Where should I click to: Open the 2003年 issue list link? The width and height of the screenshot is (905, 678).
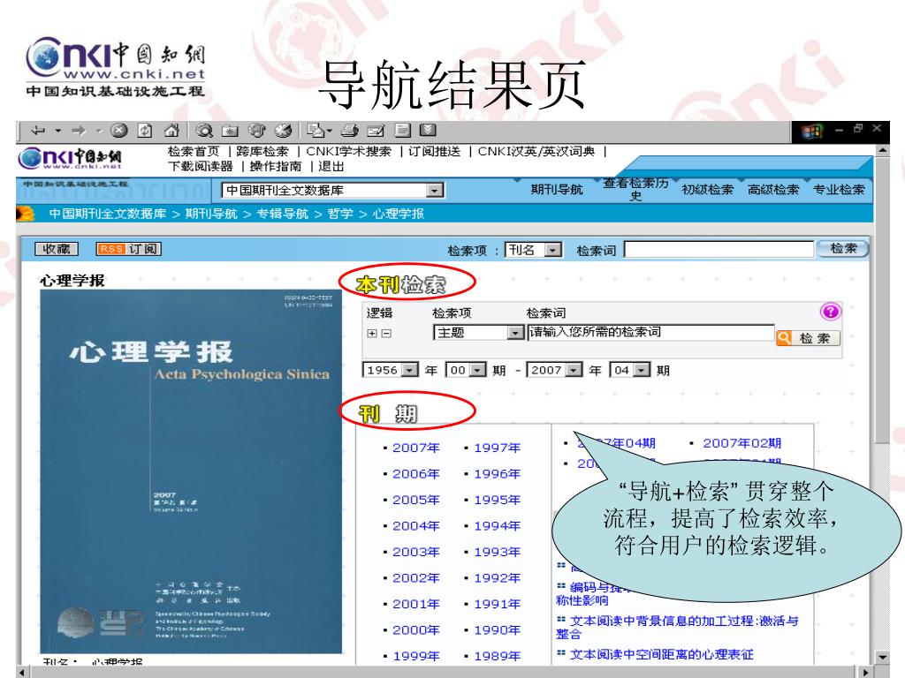pyautogui.click(x=415, y=553)
